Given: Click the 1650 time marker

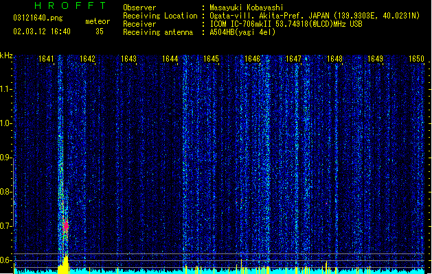Looking at the screenshot, I should 416,59.
